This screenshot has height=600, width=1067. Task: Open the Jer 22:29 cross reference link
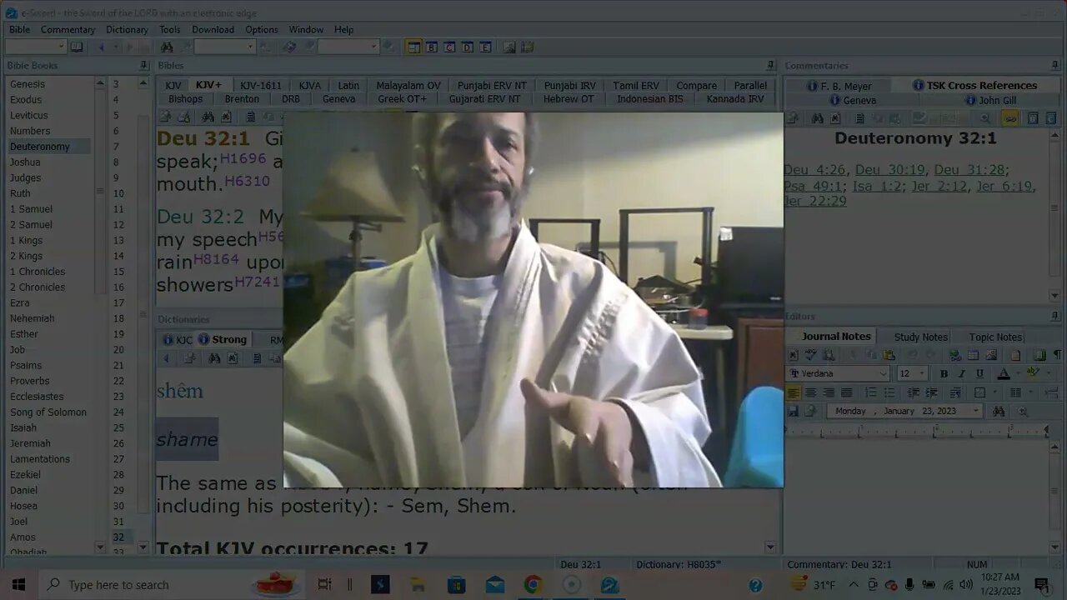tap(815, 201)
